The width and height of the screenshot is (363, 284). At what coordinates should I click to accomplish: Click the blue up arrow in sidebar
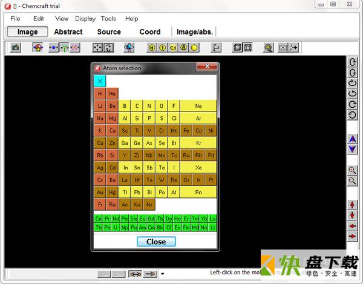click(x=352, y=139)
